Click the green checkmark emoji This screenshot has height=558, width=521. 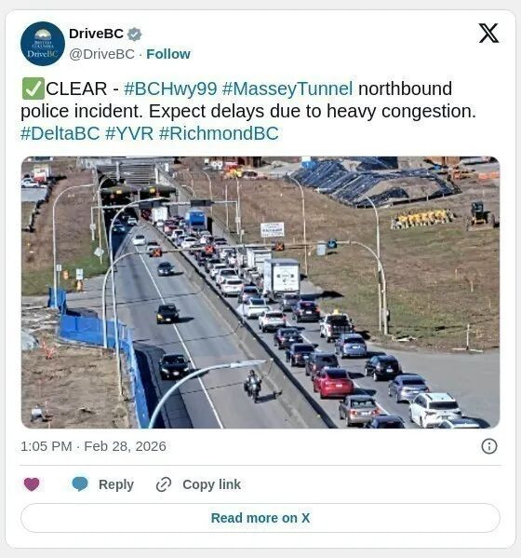[x=33, y=88]
